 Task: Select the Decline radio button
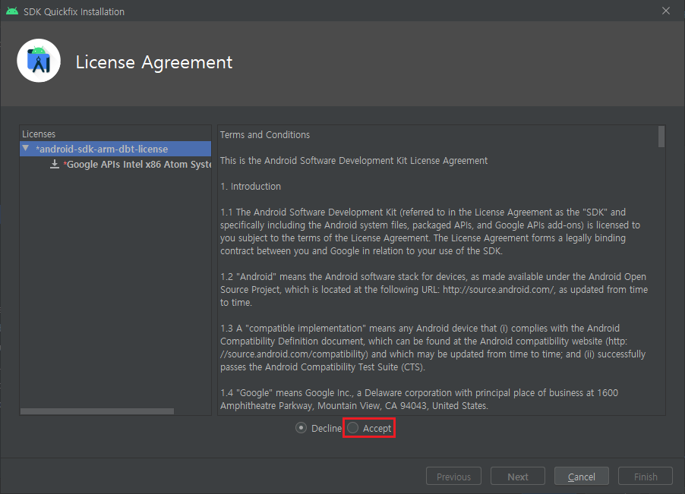point(301,428)
